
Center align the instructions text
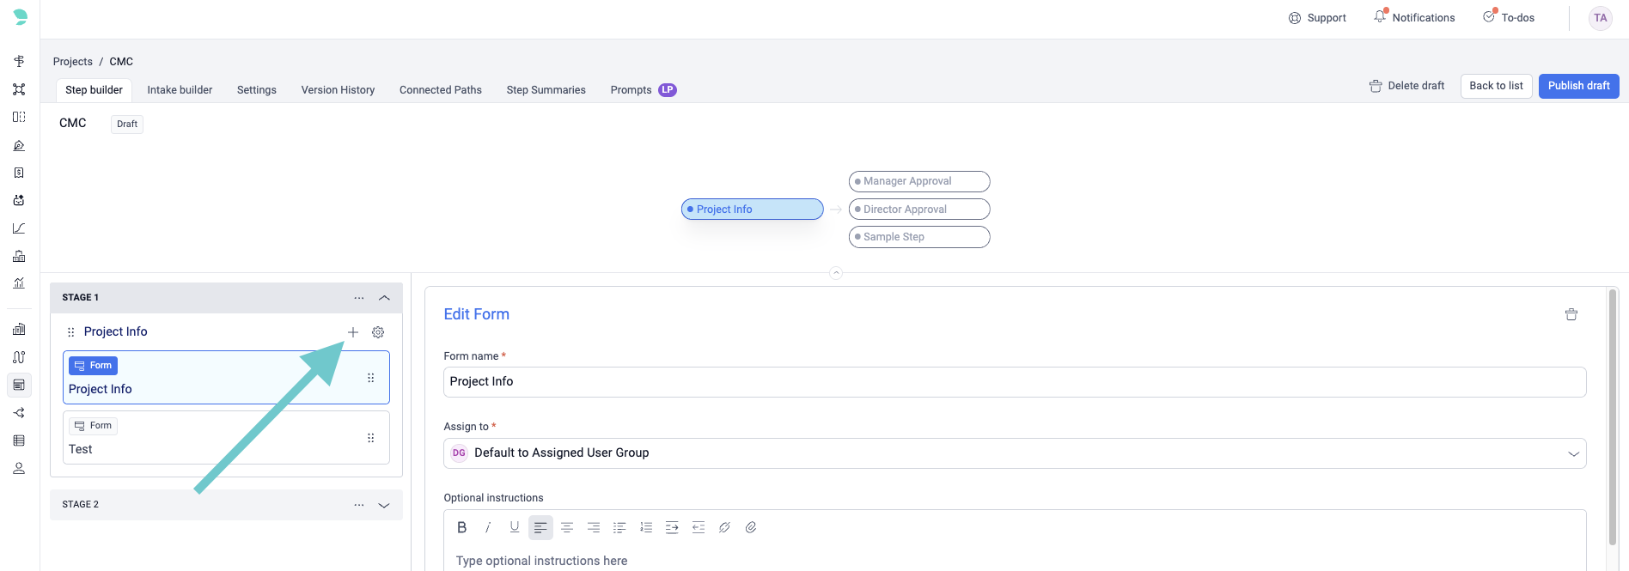coord(567,527)
